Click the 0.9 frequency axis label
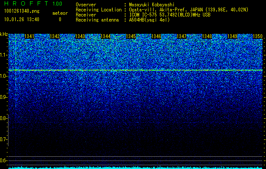This screenshot has height=169, width=266. tap(4, 97)
